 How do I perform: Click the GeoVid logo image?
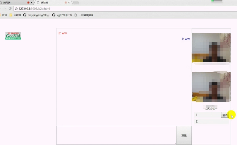13,36
